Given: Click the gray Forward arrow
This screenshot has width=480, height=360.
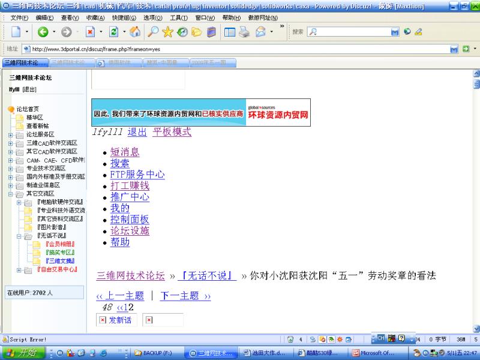Looking at the screenshot, I should (67, 32).
